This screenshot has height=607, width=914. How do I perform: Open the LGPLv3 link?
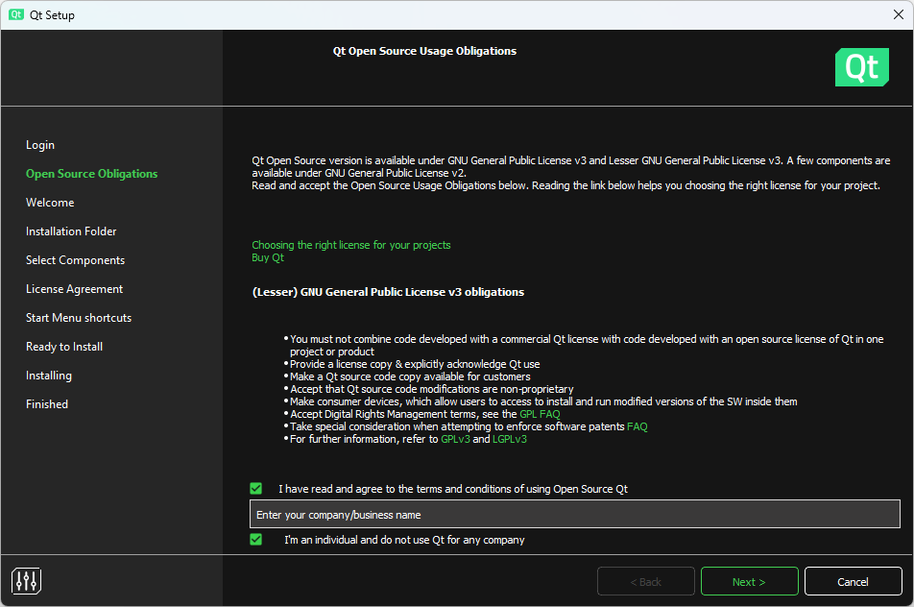pos(510,439)
